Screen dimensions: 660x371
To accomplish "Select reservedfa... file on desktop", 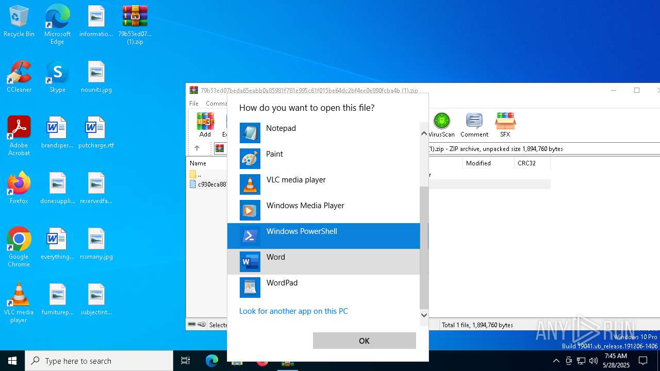I will pos(96,189).
